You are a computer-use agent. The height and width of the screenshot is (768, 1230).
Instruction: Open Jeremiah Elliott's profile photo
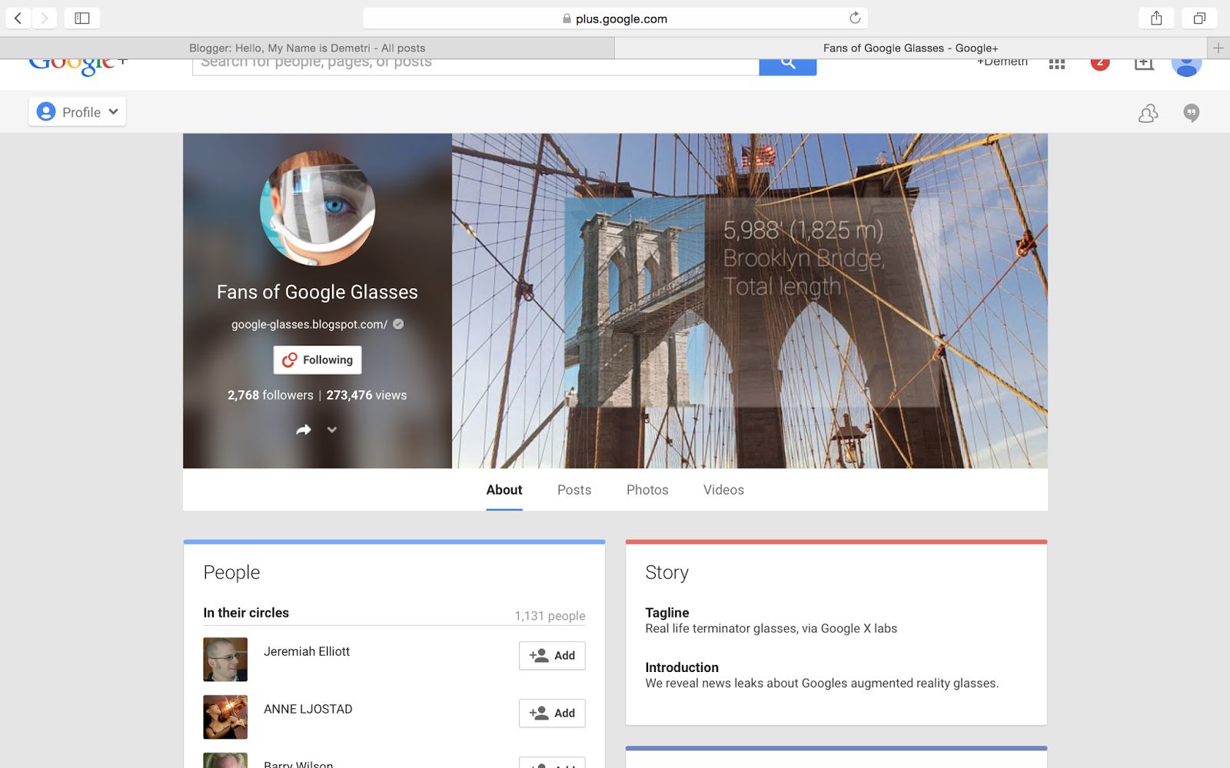pyautogui.click(x=225, y=660)
